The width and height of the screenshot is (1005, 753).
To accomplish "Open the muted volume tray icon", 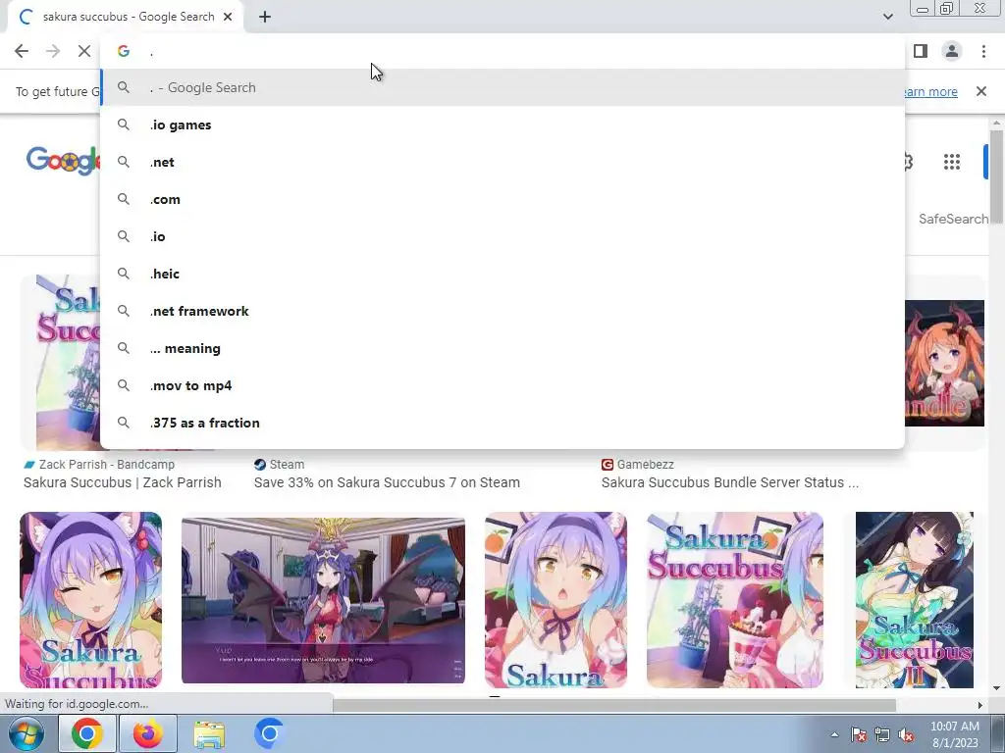I will pos(906,734).
